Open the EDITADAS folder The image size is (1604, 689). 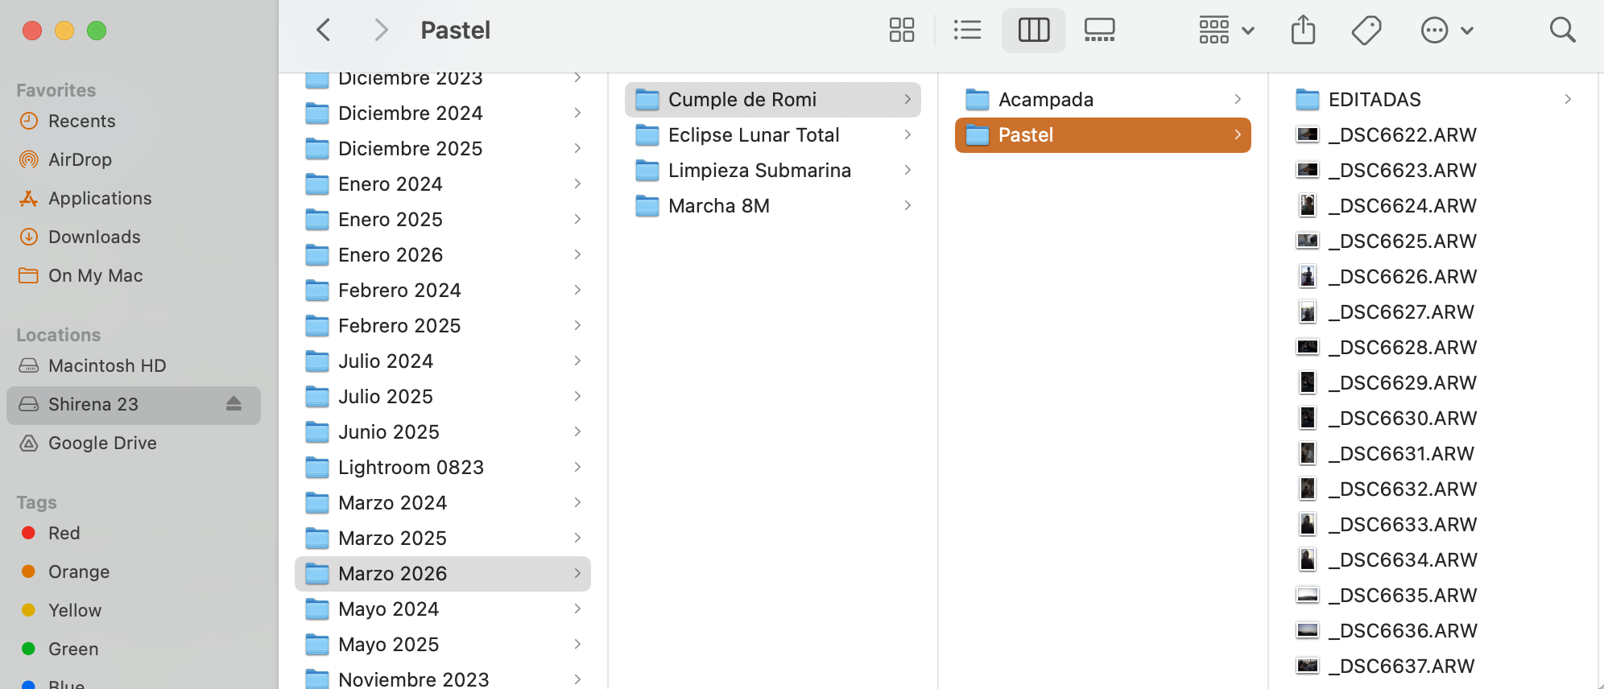[1433, 100]
